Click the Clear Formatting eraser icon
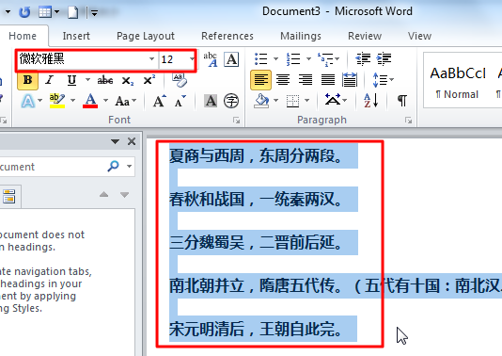The width and height of the screenshot is (502, 356). 180,80
